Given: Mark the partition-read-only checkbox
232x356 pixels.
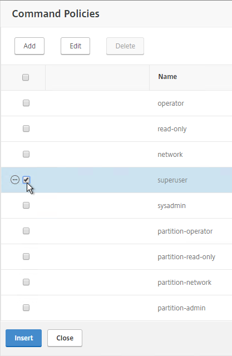Looking at the screenshot, I should 26,256.
